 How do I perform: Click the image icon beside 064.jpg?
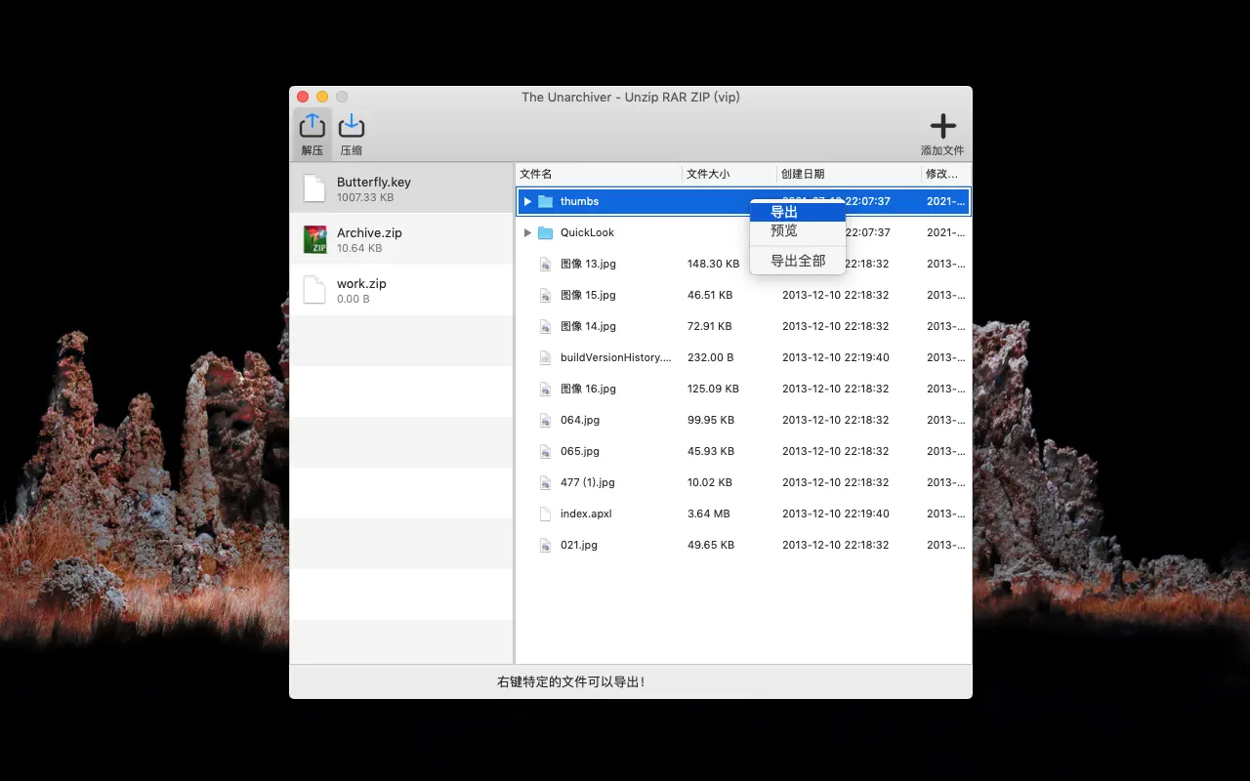point(545,420)
